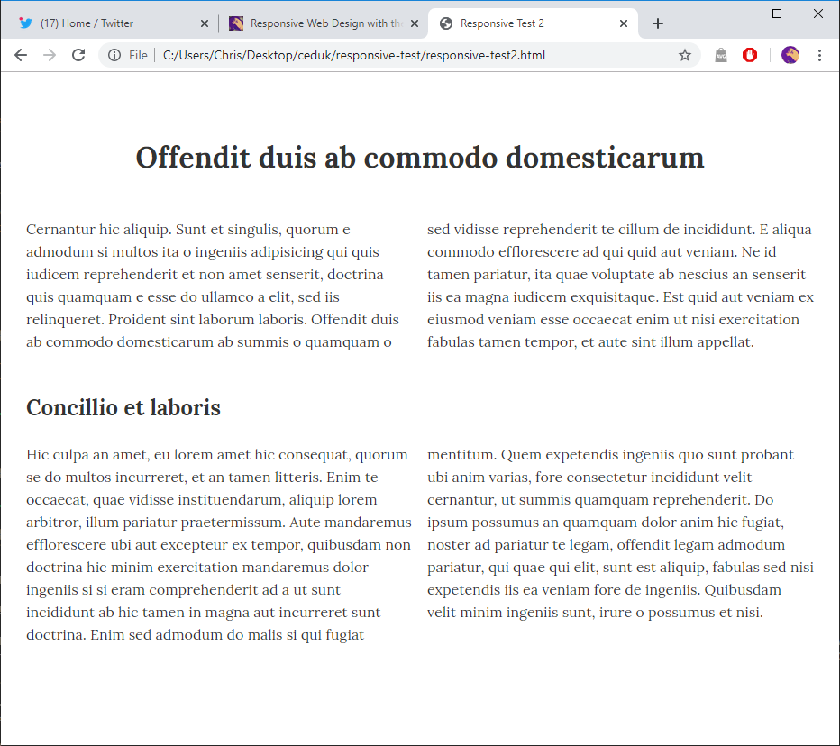
Task: Close the Home / Twitter tab
Action: (x=204, y=23)
